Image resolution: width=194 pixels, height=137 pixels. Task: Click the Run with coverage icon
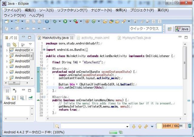click(76, 21)
